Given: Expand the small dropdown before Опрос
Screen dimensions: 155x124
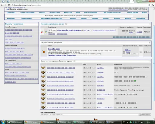Looking at the screenshot, I should pyautogui.click(x=49, y=30).
